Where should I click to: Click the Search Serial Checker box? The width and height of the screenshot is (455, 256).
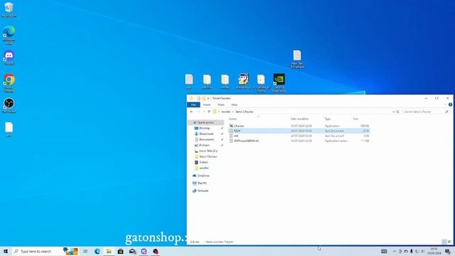[426, 112]
